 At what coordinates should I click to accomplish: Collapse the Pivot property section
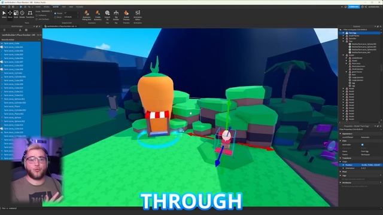click(341, 171)
